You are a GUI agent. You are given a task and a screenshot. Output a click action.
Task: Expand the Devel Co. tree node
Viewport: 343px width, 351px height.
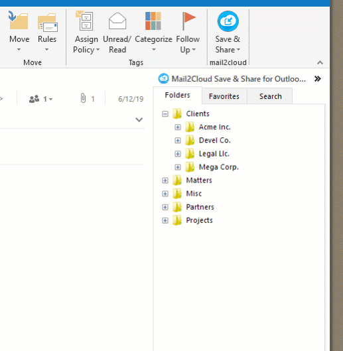point(178,141)
